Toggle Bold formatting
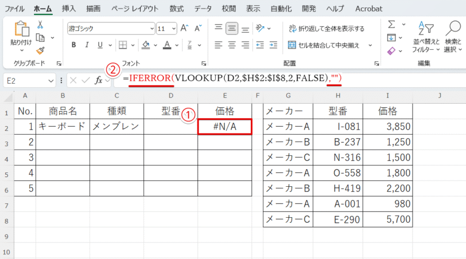This screenshot has width=466, height=259. tap(73, 45)
